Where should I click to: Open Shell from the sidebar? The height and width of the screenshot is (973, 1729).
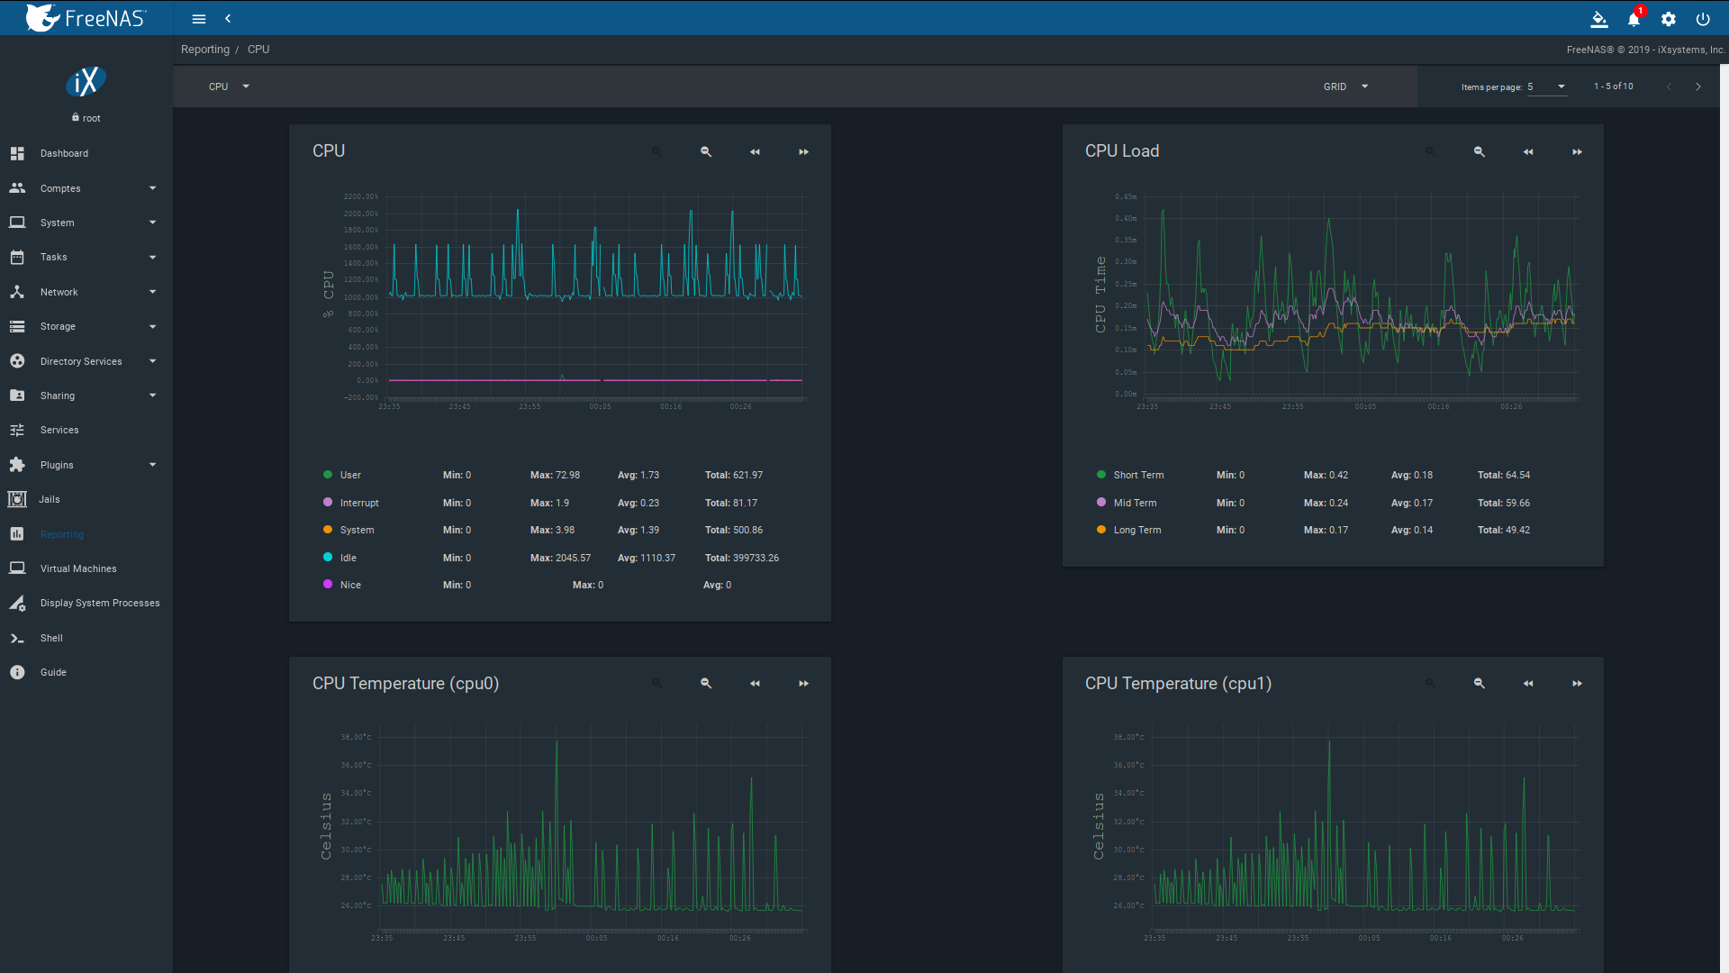pos(51,638)
